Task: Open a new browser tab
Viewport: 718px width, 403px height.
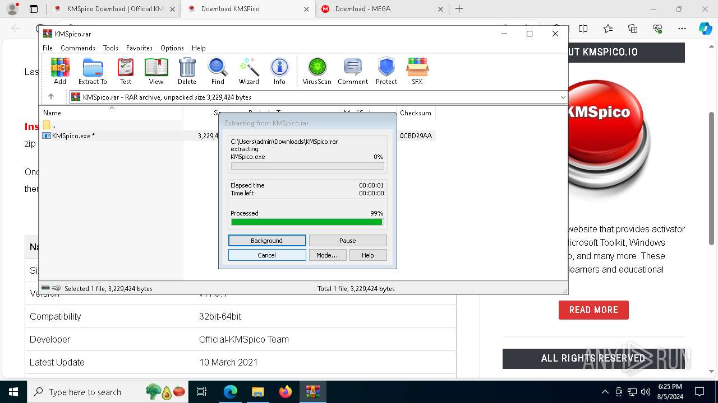Action: point(459,9)
